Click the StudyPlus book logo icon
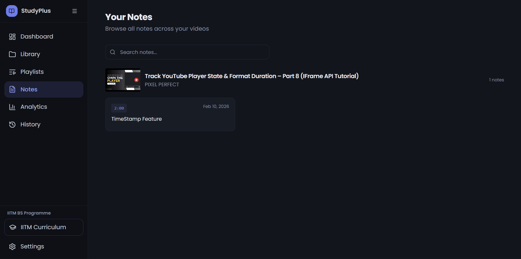 click(12, 11)
